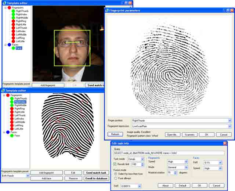The width and height of the screenshot is (235, 191).
Task: Select RightIndex in the upper Template editor tree
Action: click(x=21, y=14)
